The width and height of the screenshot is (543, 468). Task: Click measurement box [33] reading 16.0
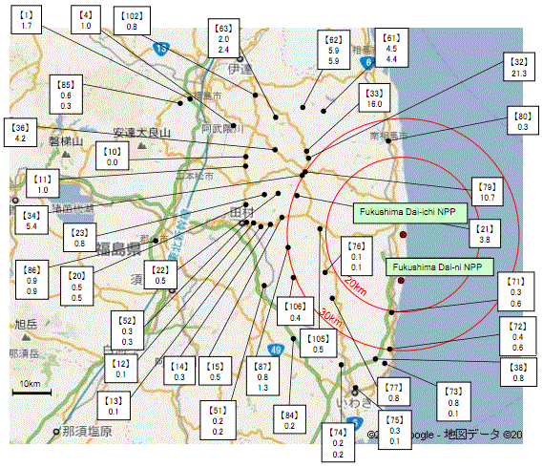pos(374,97)
